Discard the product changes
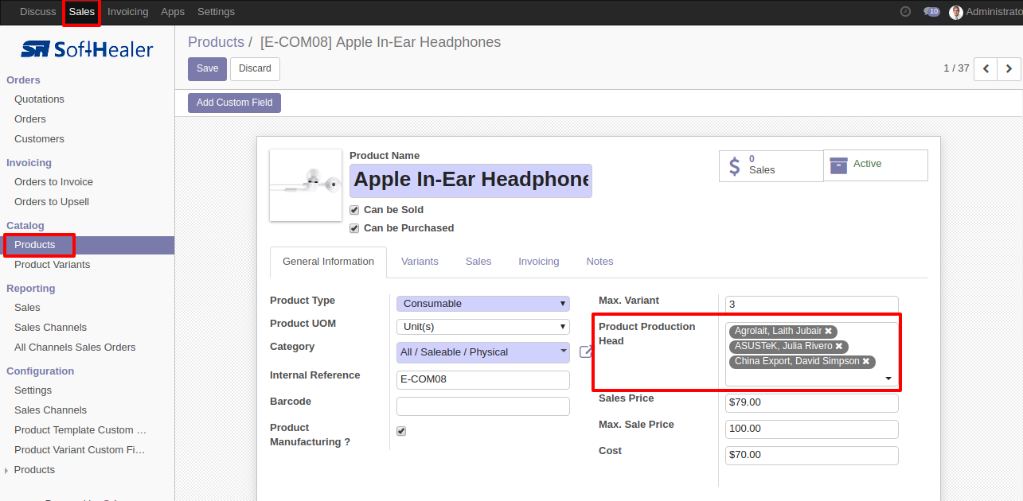 point(255,69)
